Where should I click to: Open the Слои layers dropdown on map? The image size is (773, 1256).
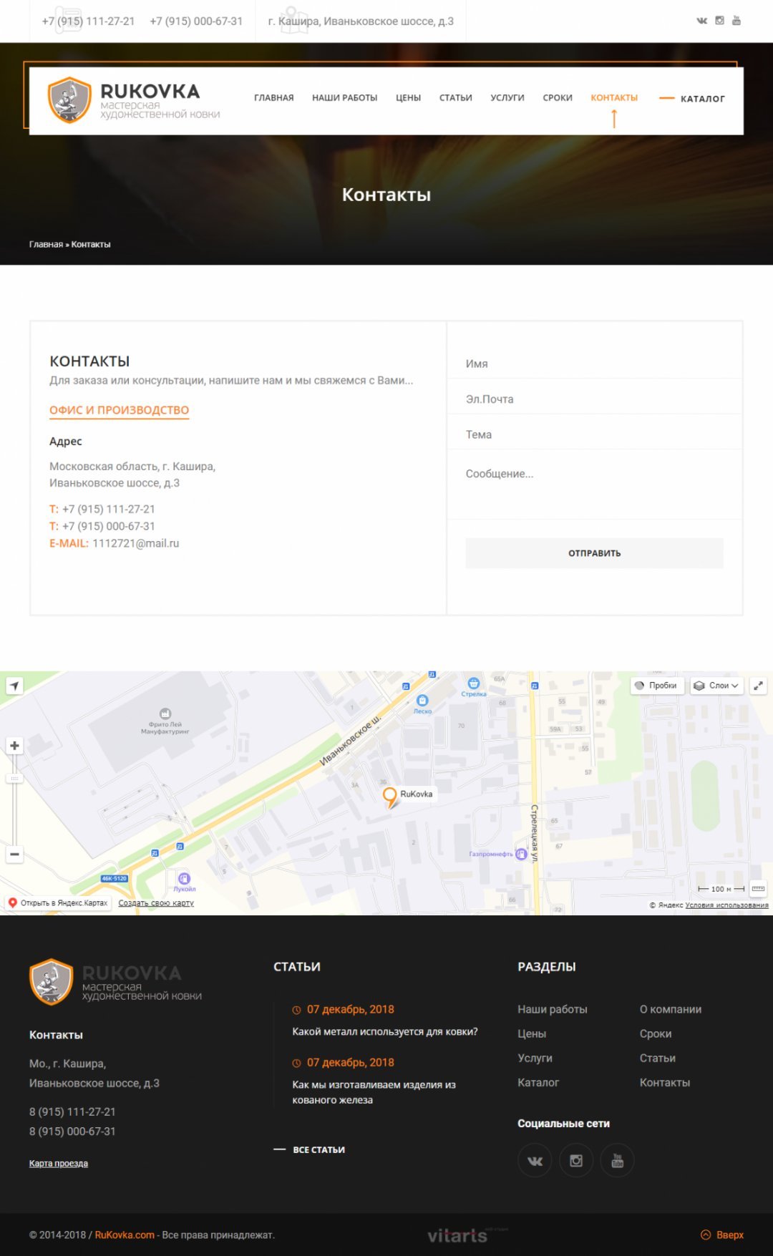[716, 686]
